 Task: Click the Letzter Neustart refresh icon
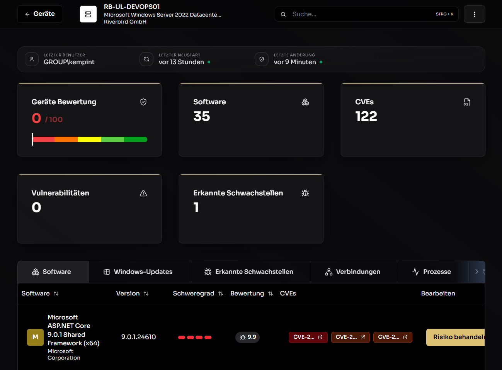(146, 59)
